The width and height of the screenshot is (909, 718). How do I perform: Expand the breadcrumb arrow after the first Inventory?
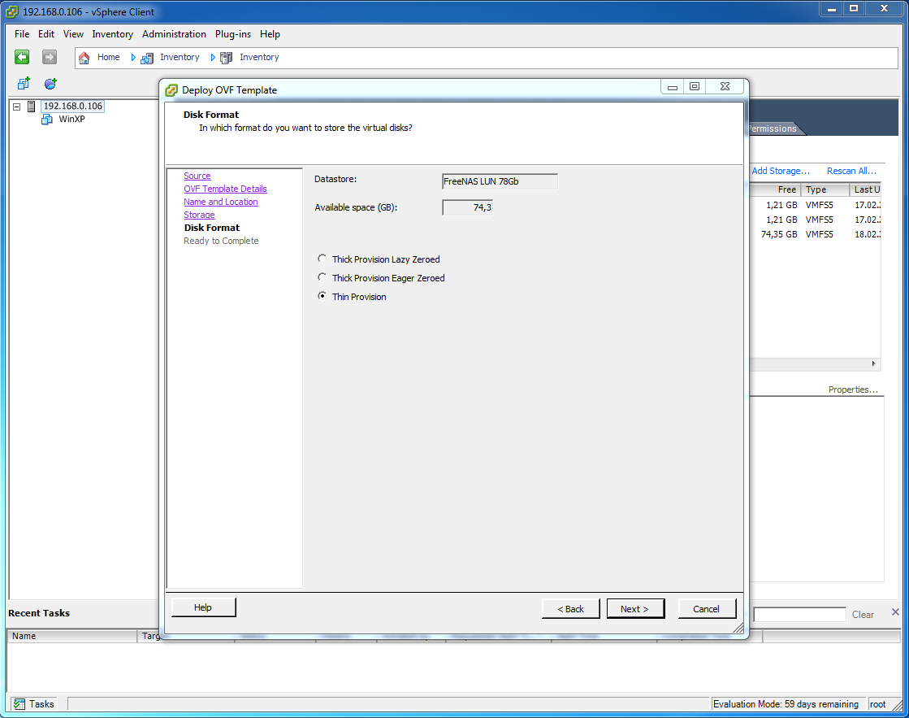pyautogui.click(x=213, y=58)
